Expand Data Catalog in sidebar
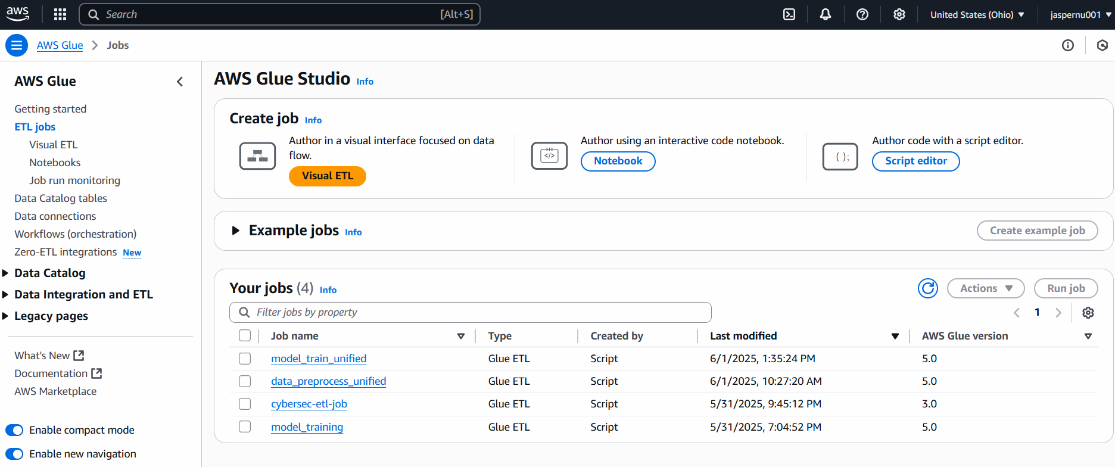1115x467 pixels. [x=5, y=273]
